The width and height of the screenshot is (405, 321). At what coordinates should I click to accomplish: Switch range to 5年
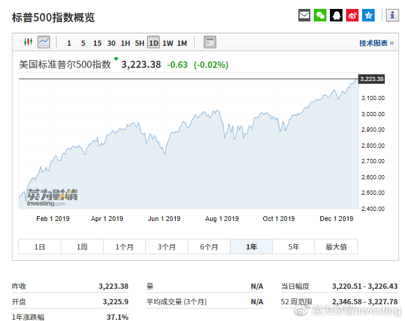coord(294,247)
